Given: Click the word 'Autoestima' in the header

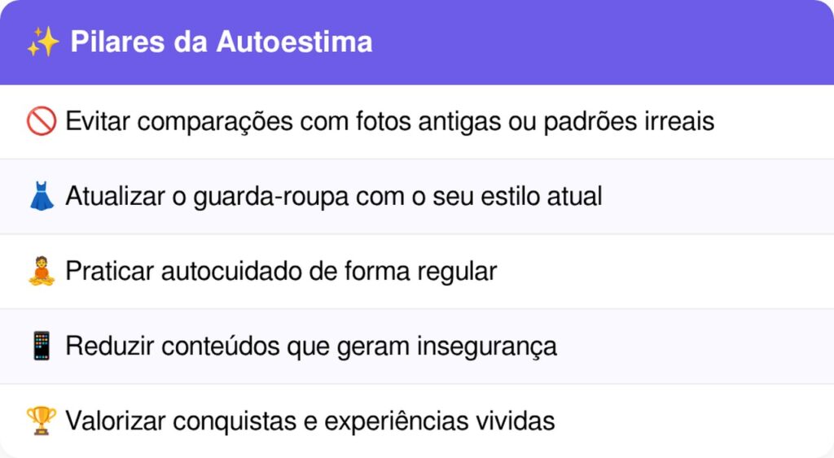Looking at the screenshot, I should tap(294, 42).
